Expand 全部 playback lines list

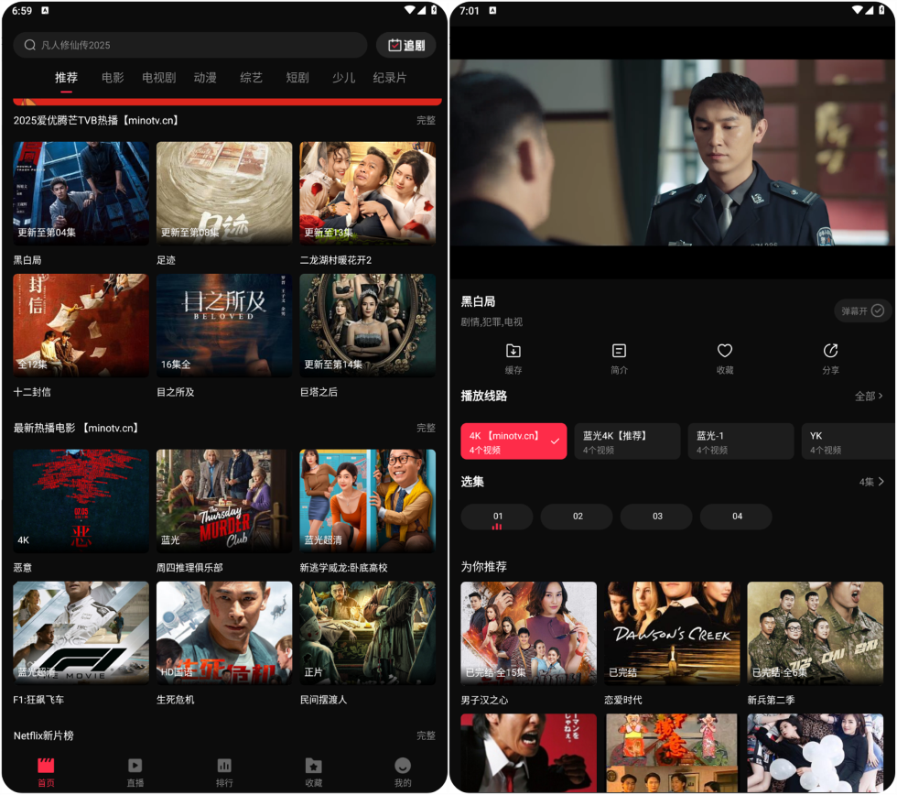(869, 397)
